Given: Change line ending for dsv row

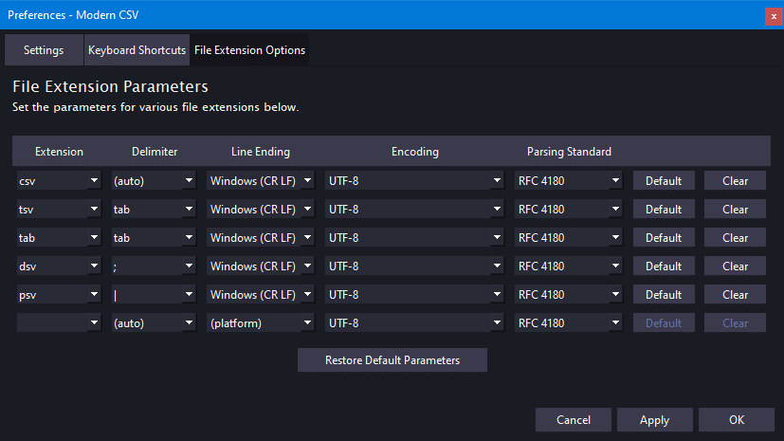Looking at the screenshot, I should [261, 266].
